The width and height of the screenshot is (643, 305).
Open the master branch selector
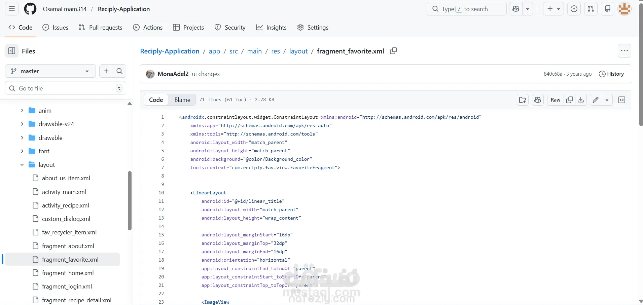pos(50,71)
